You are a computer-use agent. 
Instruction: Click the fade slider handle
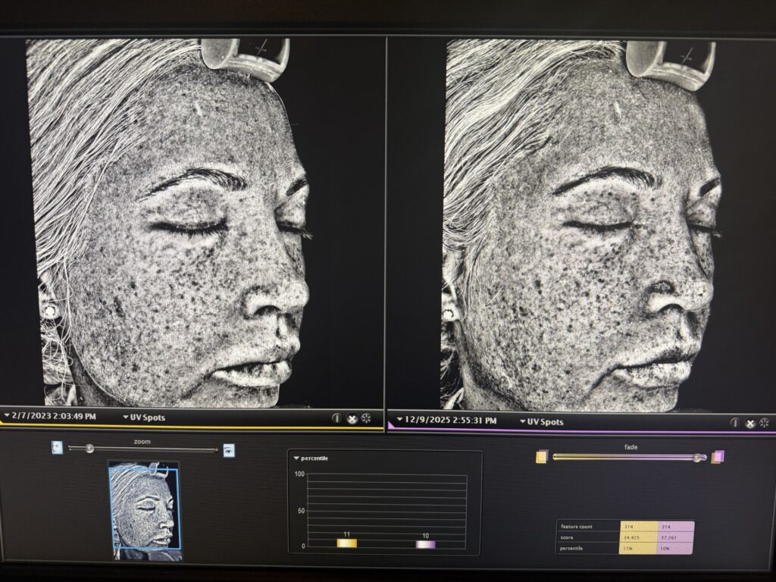[698, 457]
